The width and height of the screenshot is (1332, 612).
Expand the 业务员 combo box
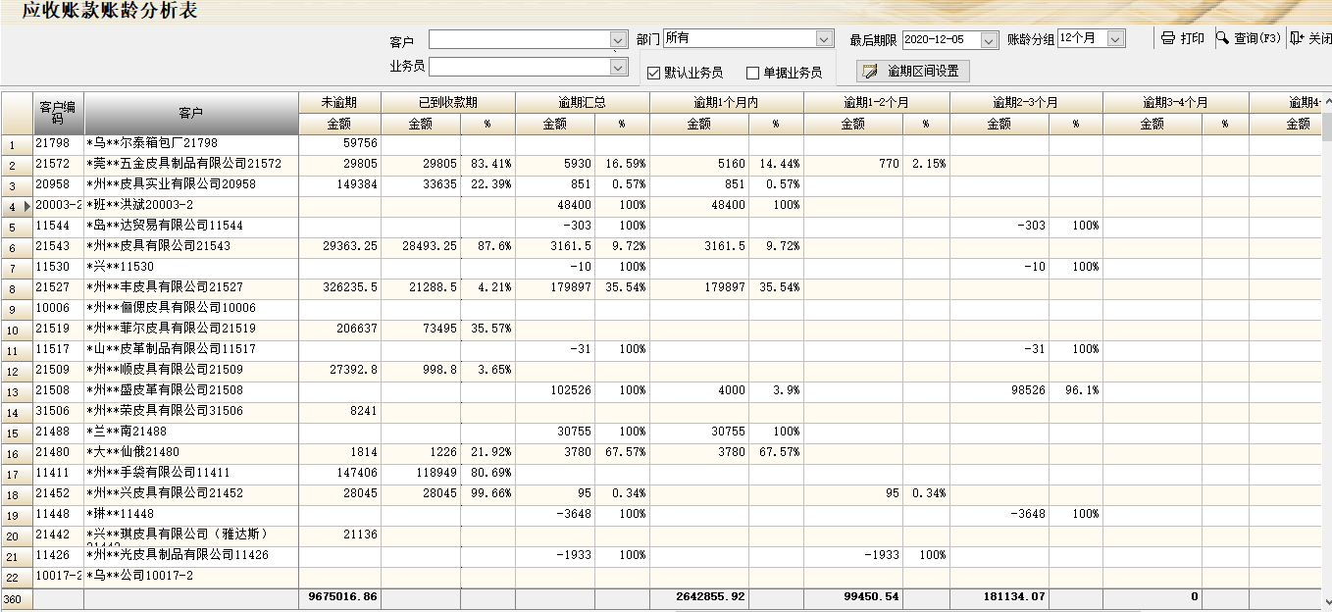618,68
